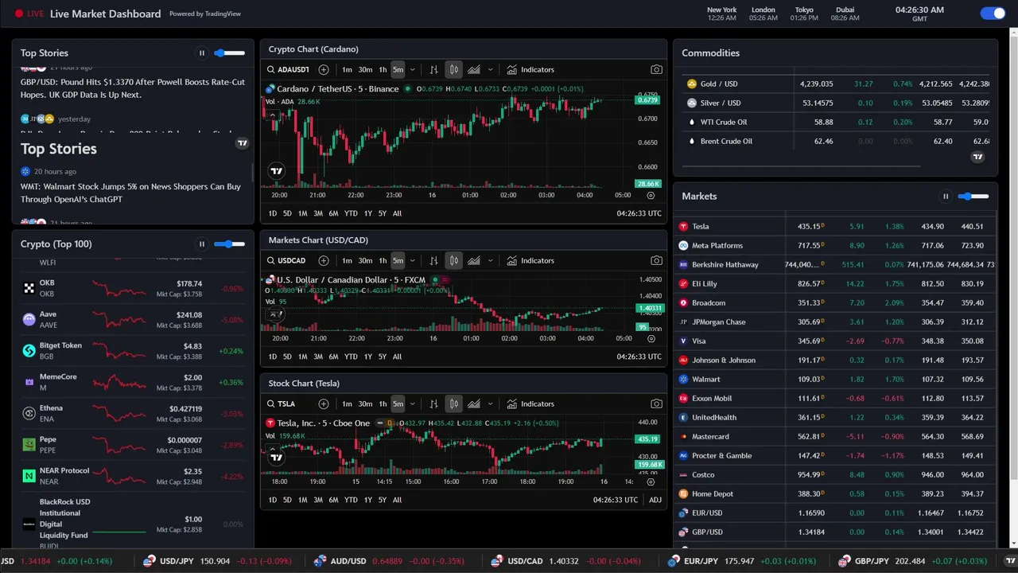Pause the Crypto (Top 100) list

click(x=202, y=244)
